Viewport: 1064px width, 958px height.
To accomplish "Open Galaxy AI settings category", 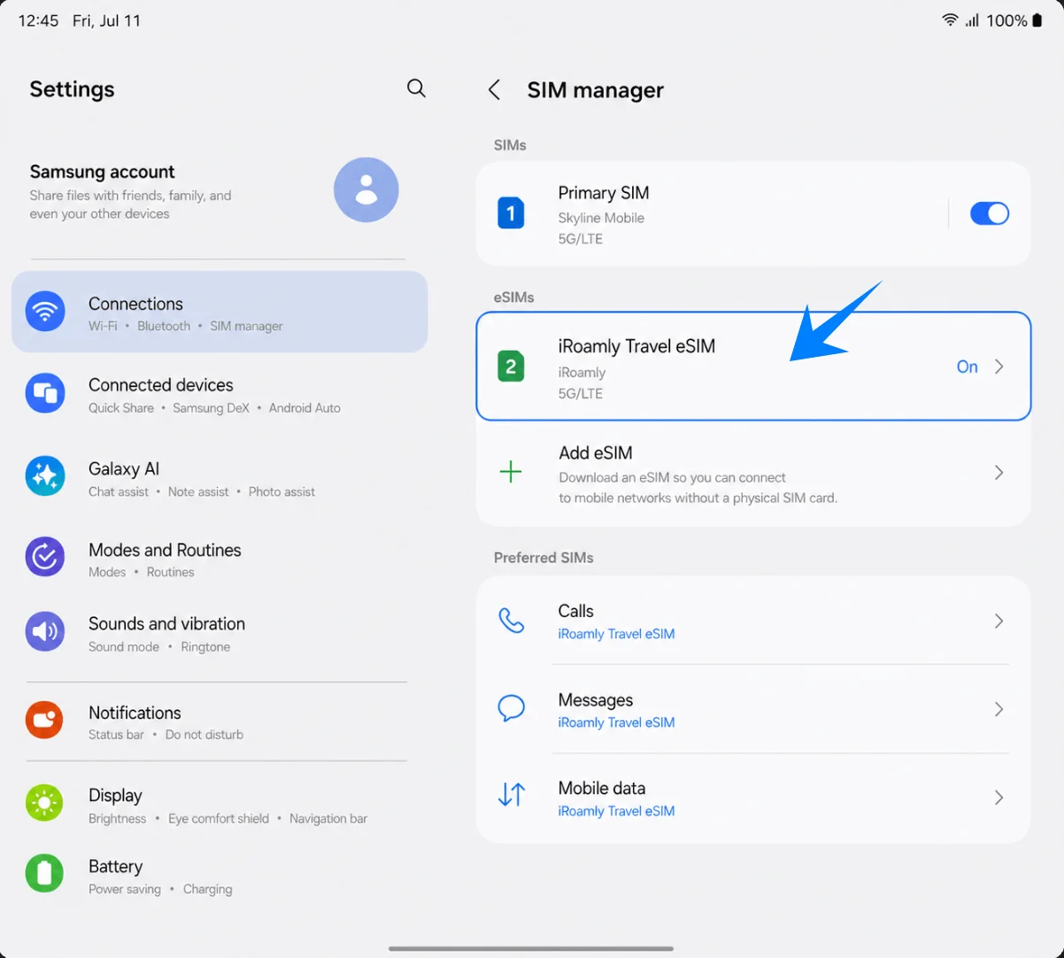I will (x=220, y=478).
